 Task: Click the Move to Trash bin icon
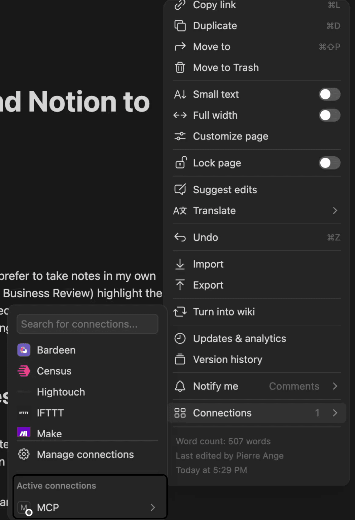click(180, 68)
